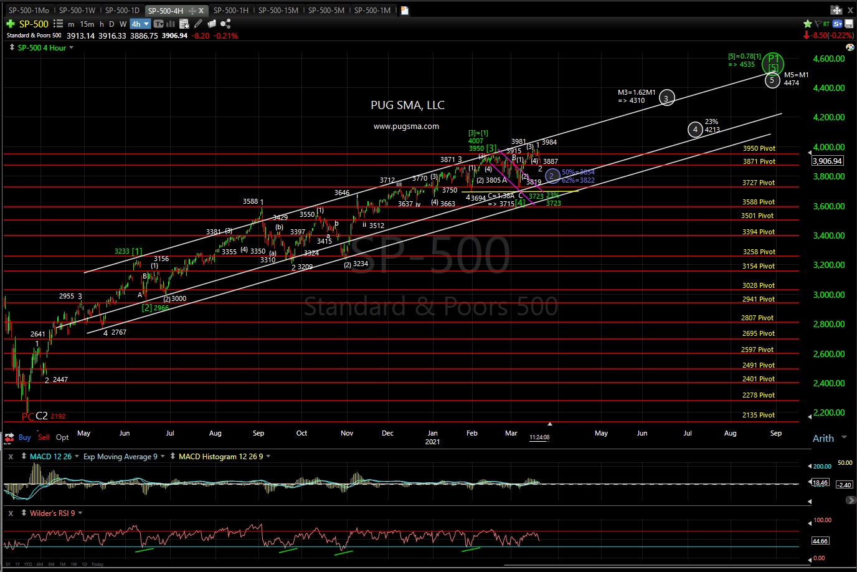The height and width of the screenshot is (572, 857).
Task: Click the 18.46 MACD value tag
Action: pos(820,483)
